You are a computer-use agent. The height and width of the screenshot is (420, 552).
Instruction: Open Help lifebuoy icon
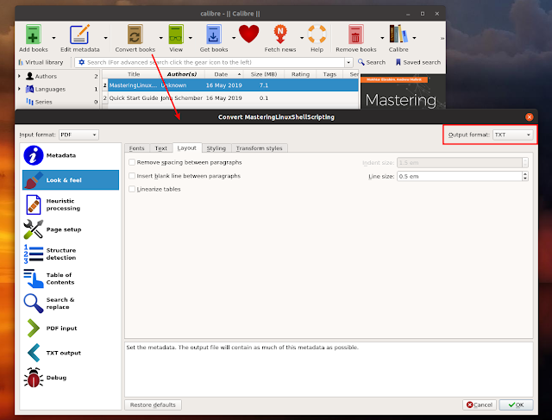(x=317, y=34)
